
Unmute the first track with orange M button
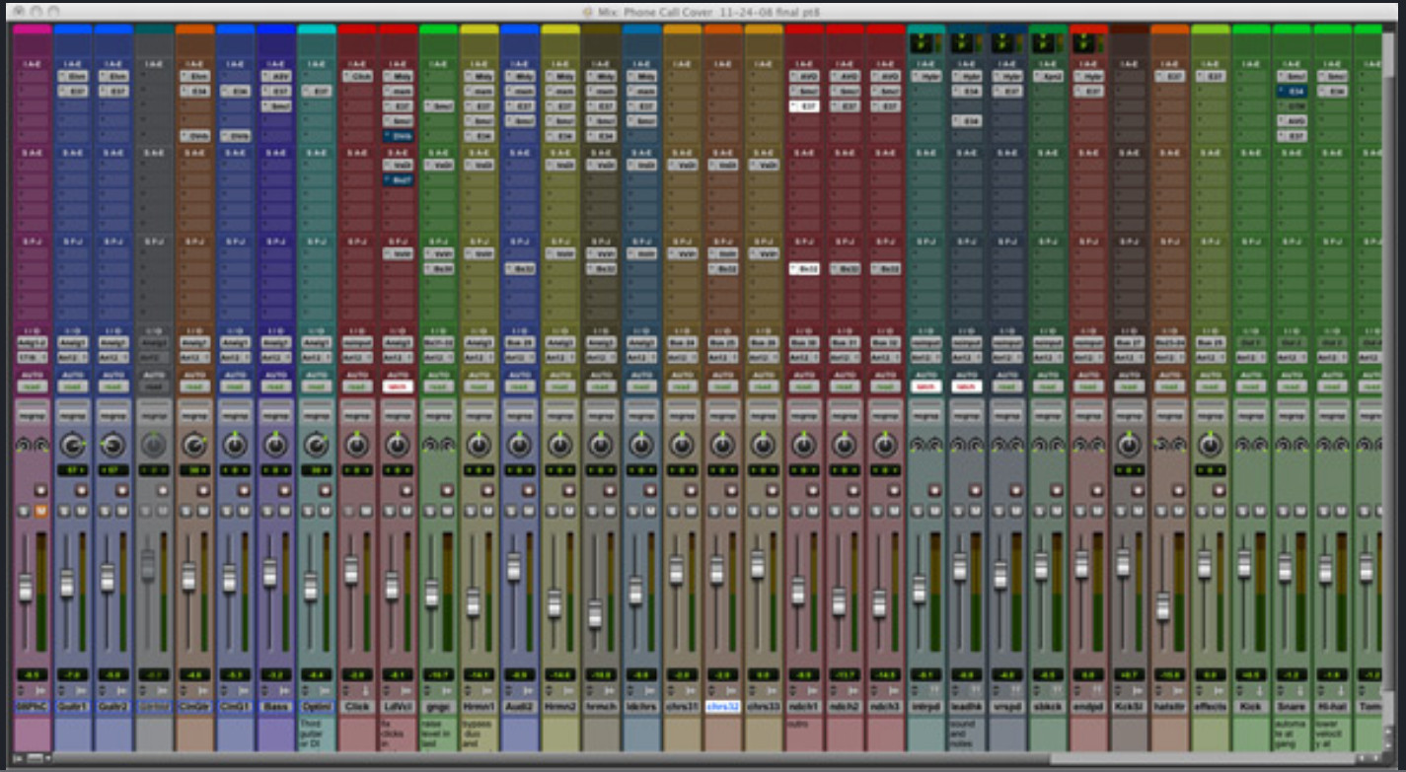41,511
